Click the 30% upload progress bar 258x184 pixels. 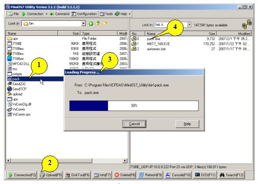(134, 106)
